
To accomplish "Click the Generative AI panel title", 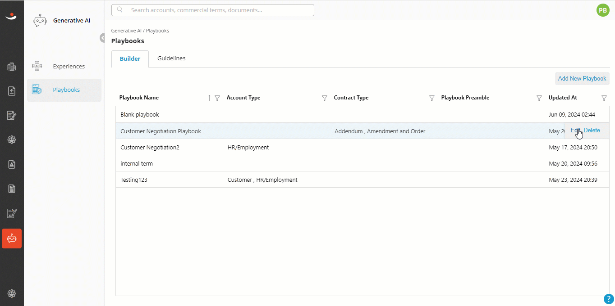I will 72,20.
